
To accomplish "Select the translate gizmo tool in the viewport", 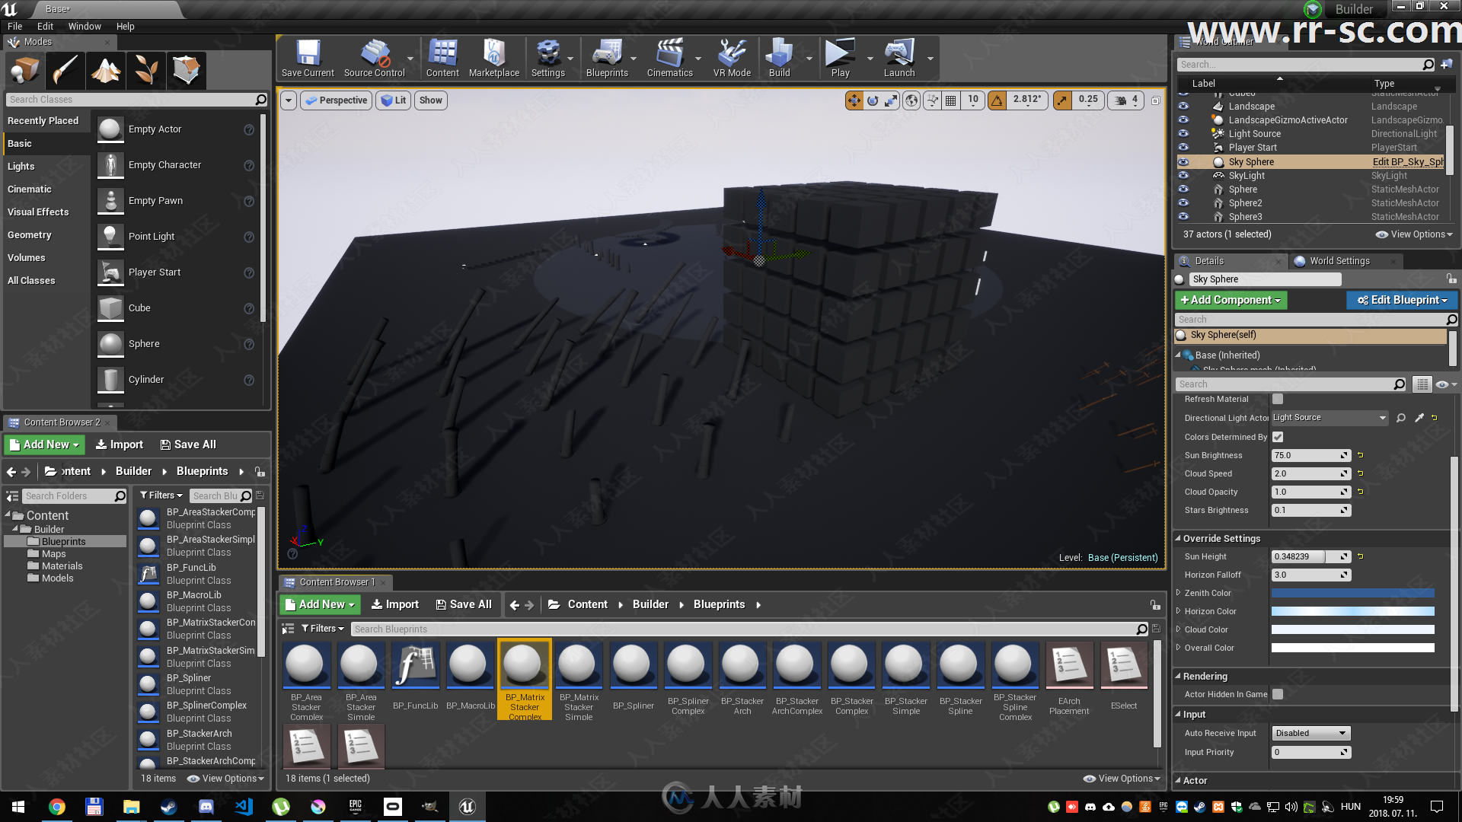I will pos(854,100).
